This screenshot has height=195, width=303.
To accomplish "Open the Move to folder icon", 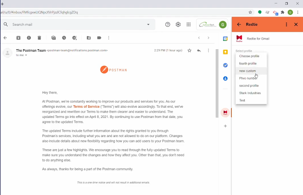I will click(88, 38).
